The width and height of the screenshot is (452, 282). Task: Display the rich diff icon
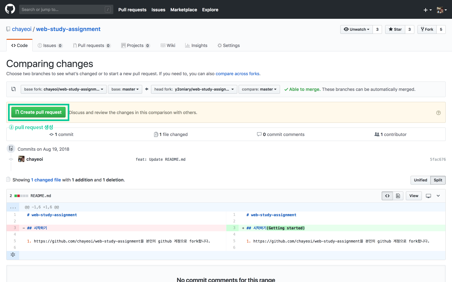tap(398, 196)
